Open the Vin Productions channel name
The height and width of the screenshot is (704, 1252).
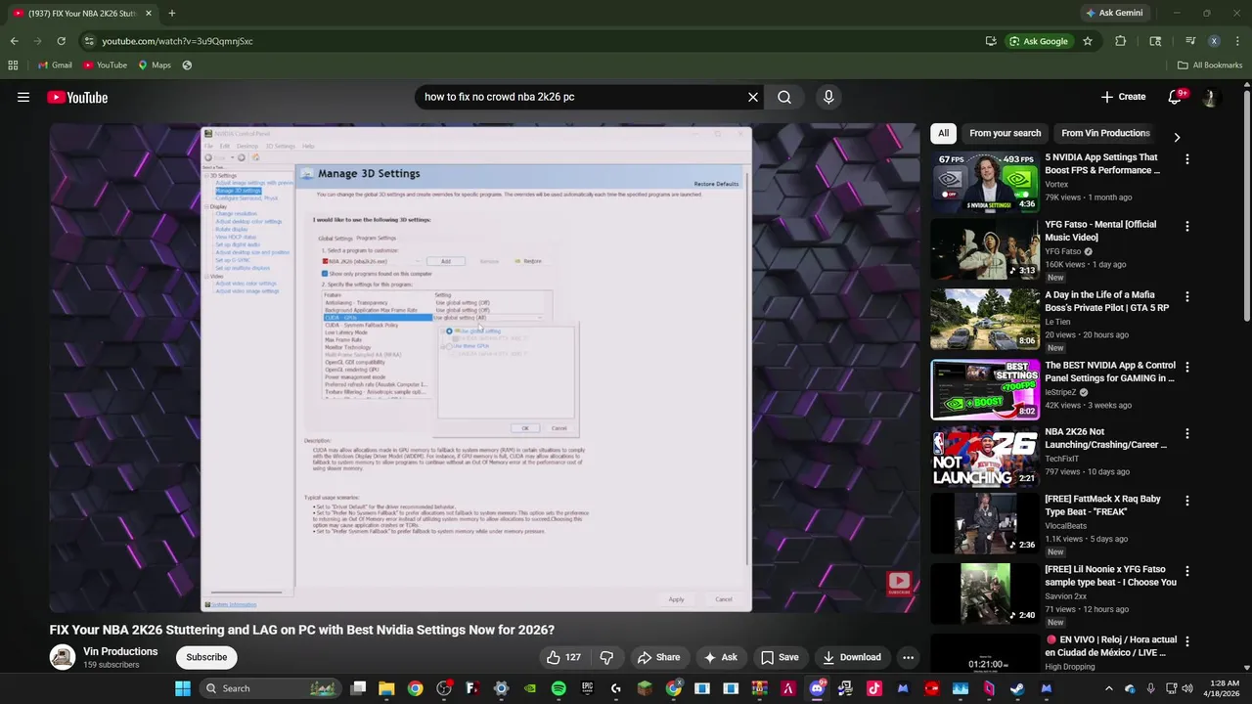[x=120, y=651]
